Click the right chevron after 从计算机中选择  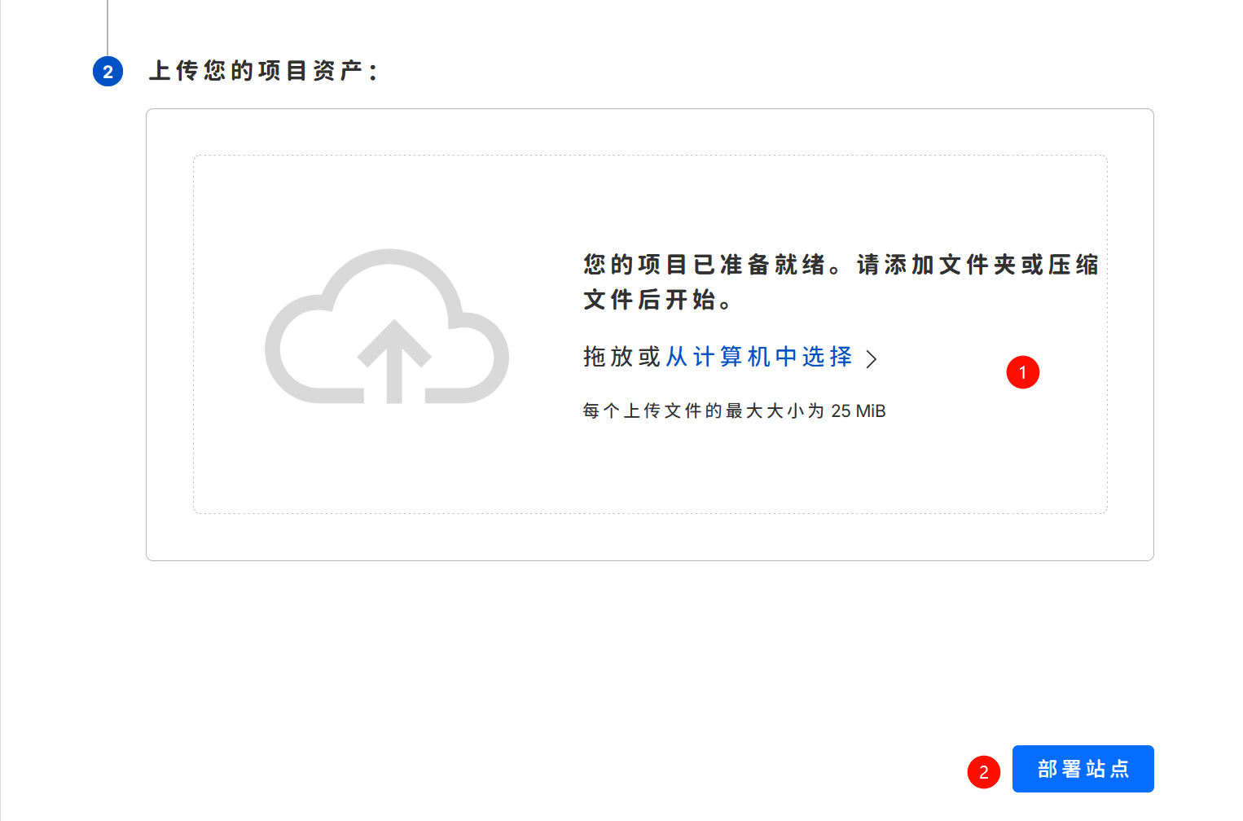(x=872, y=359)
